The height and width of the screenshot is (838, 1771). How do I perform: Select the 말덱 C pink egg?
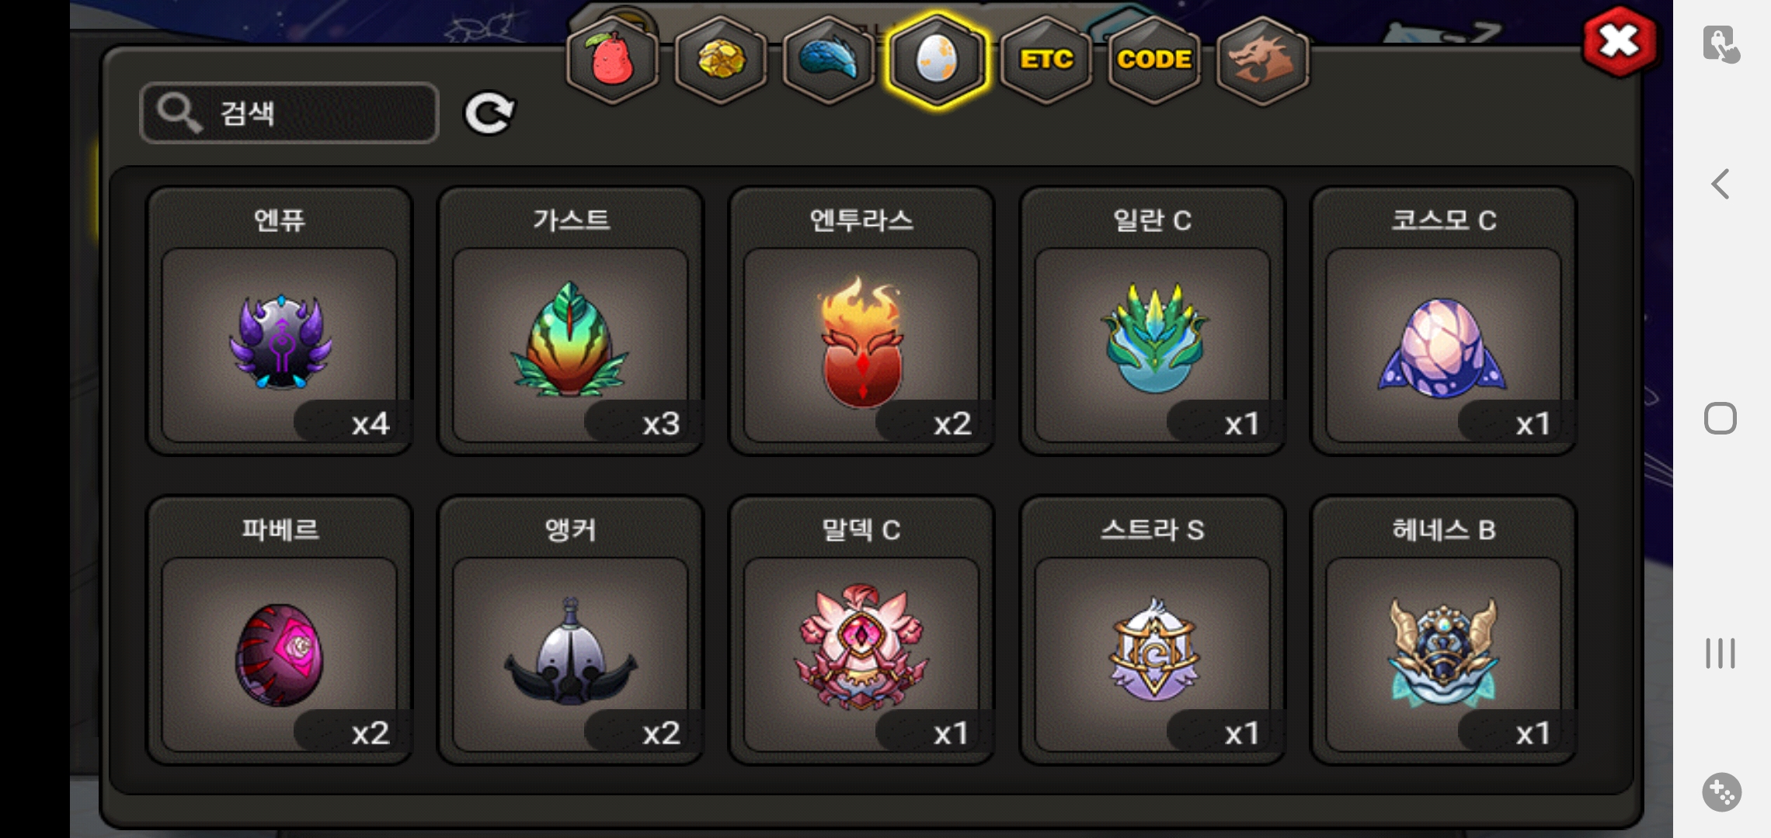(x=861, y=630)
